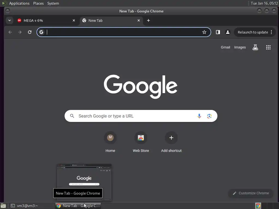
Task: Switch to the MEGA download tab
Action: (x=47, y=20)
